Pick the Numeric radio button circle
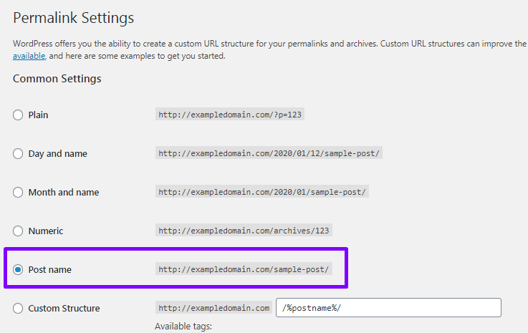 tap(18, 231)
